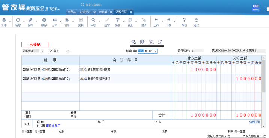Viewport: 269px width, 138px height.
Task: Click the 复制 copy icon
Action: pos(81,20)
